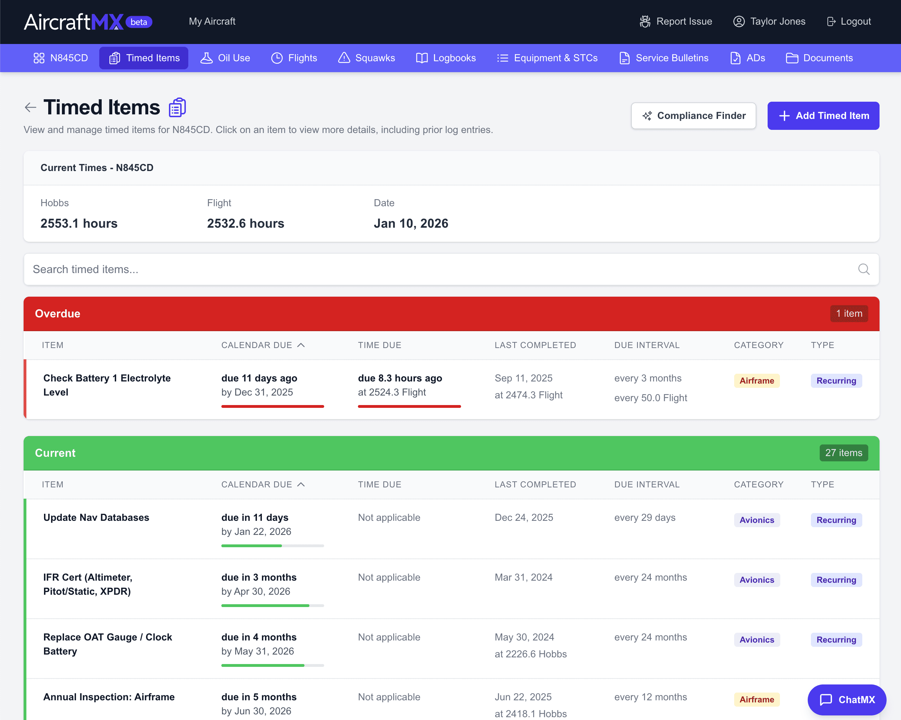Switch to the Service Bulletins tab
The height and width of the screenshot is (720, 901).
[x=664, y=58]
